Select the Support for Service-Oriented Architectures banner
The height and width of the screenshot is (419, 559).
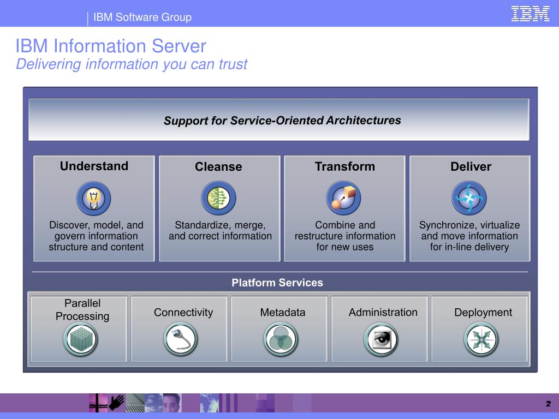(x=279, y=119)
